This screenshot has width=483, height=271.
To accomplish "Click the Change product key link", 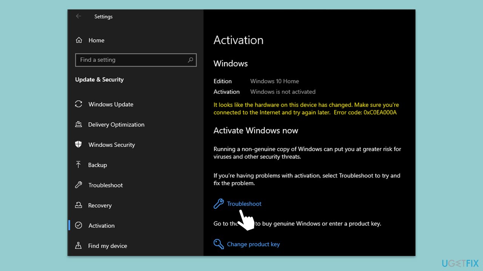I will (x=254, y=244).
